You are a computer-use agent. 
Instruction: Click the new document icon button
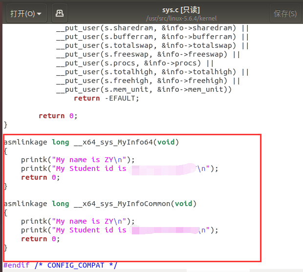[x=60, y=13]
